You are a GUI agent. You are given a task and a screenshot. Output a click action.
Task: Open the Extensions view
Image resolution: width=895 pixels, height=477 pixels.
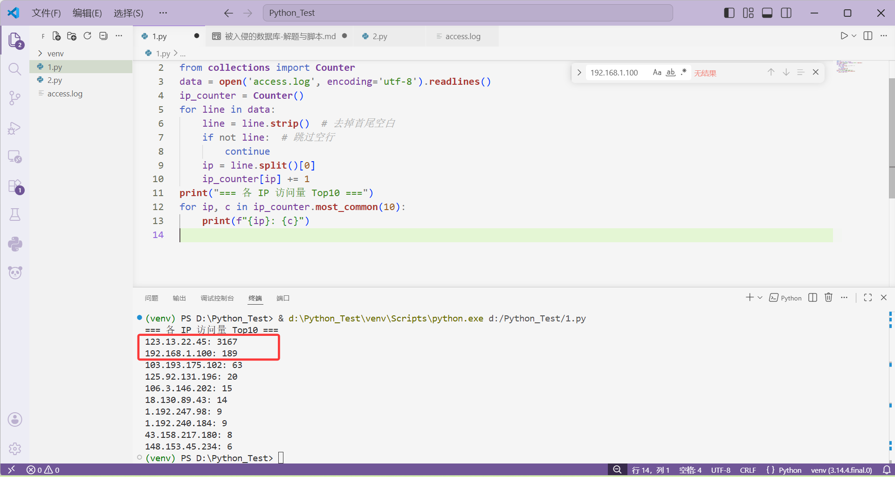pyautogui.click(x=15, y=186)
